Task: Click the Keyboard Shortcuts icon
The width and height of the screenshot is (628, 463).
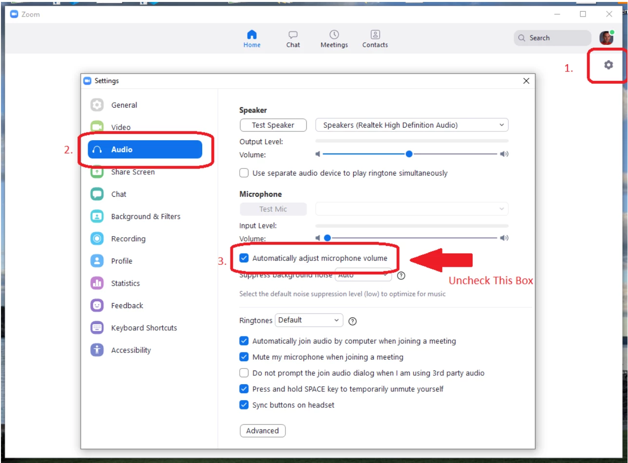Action: [97, 328]
